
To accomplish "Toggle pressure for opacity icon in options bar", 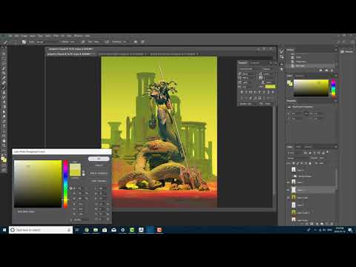I will 83,42.
